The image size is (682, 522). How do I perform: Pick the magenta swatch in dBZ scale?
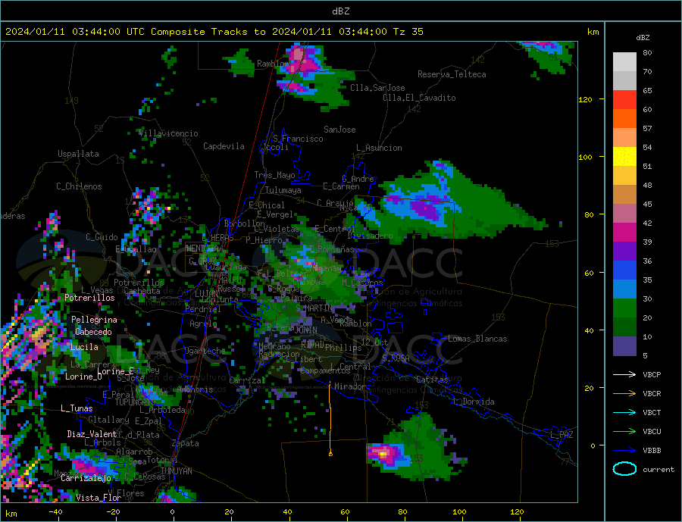click(624, 233)
